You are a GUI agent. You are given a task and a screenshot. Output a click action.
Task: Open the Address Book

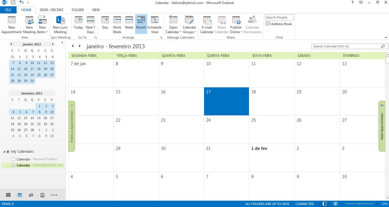(x=279, y=24)
